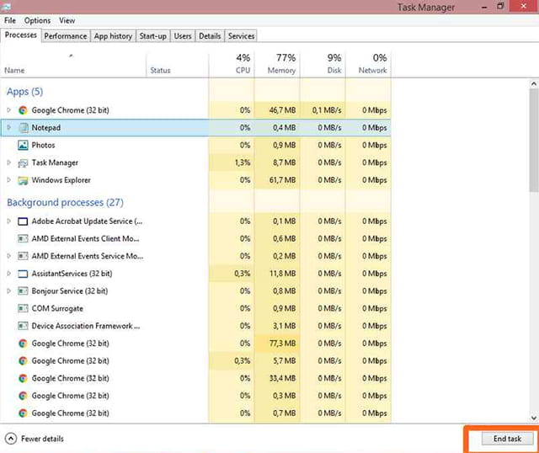539x453 pixels.
Task: Expand the Task Manager app entry
Action: 9,163
